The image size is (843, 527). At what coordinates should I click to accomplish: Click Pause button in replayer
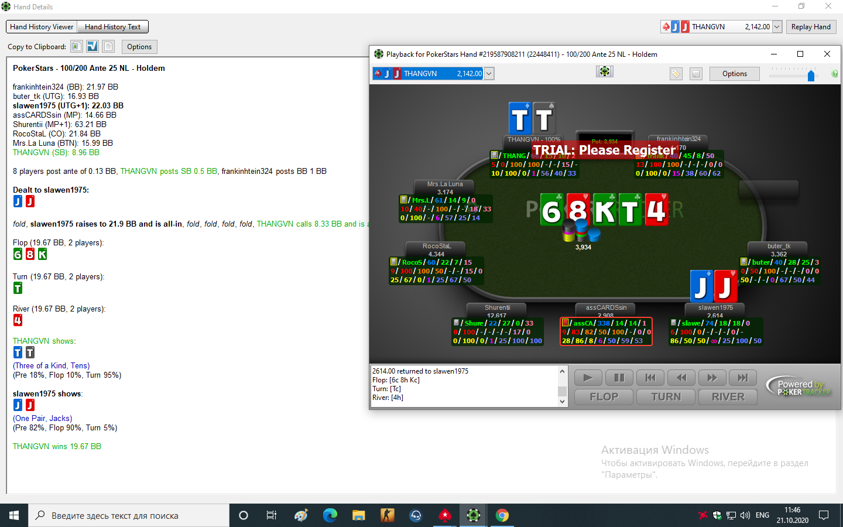coord(619,378)
